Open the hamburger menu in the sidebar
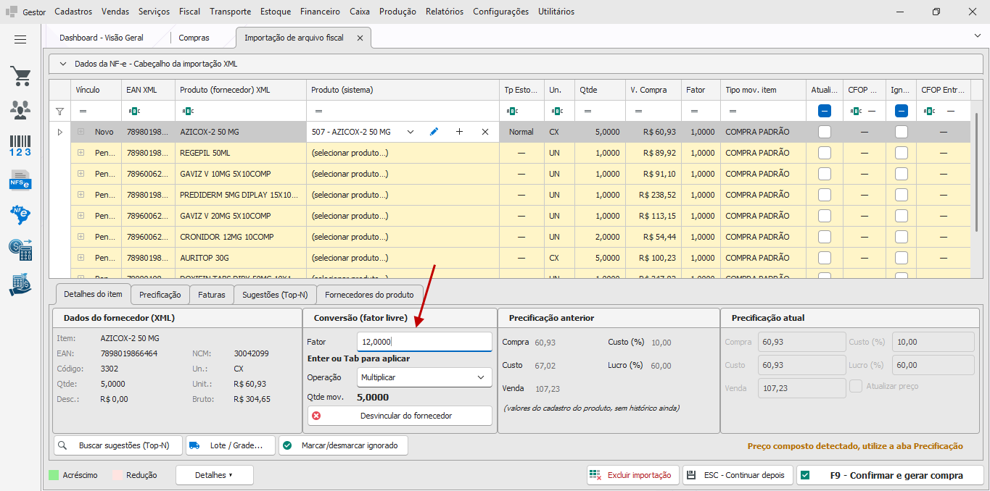This screenshot has height=491, width=990. click(20, 40)
